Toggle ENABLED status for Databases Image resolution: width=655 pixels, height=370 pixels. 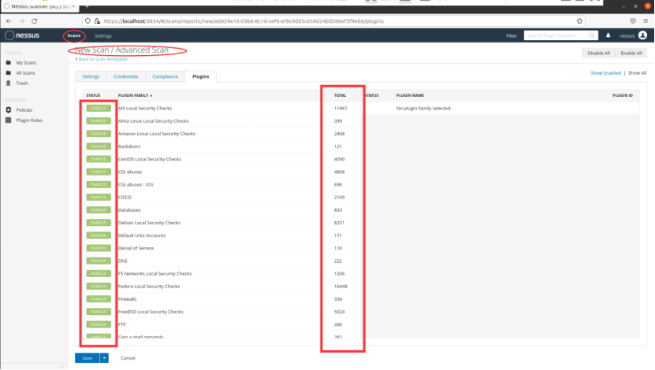coord(99,210)
